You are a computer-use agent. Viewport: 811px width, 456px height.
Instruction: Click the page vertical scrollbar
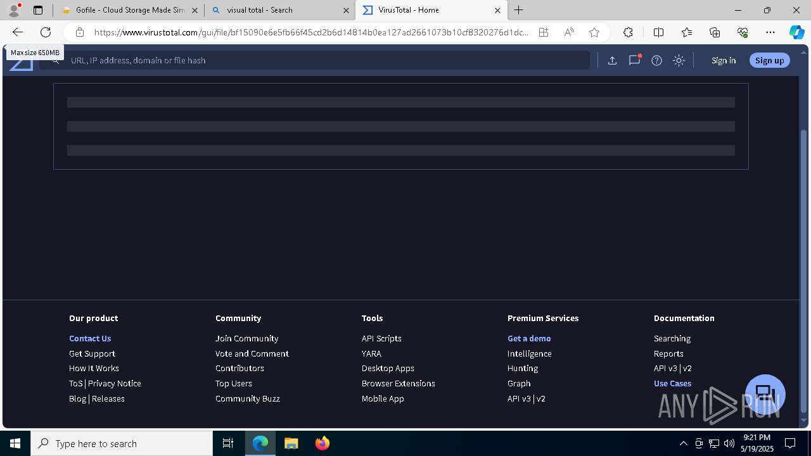tap(804, 271)
